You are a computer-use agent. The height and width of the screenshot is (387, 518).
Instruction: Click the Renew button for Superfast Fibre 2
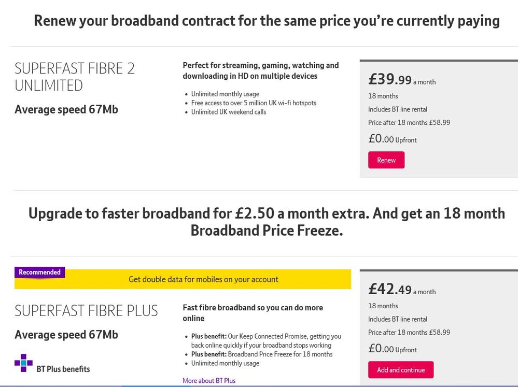pyautogui.click(x=386, y=160)
